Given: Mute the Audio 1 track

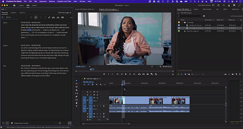Looking at the screenshot, I should [97, 106].
